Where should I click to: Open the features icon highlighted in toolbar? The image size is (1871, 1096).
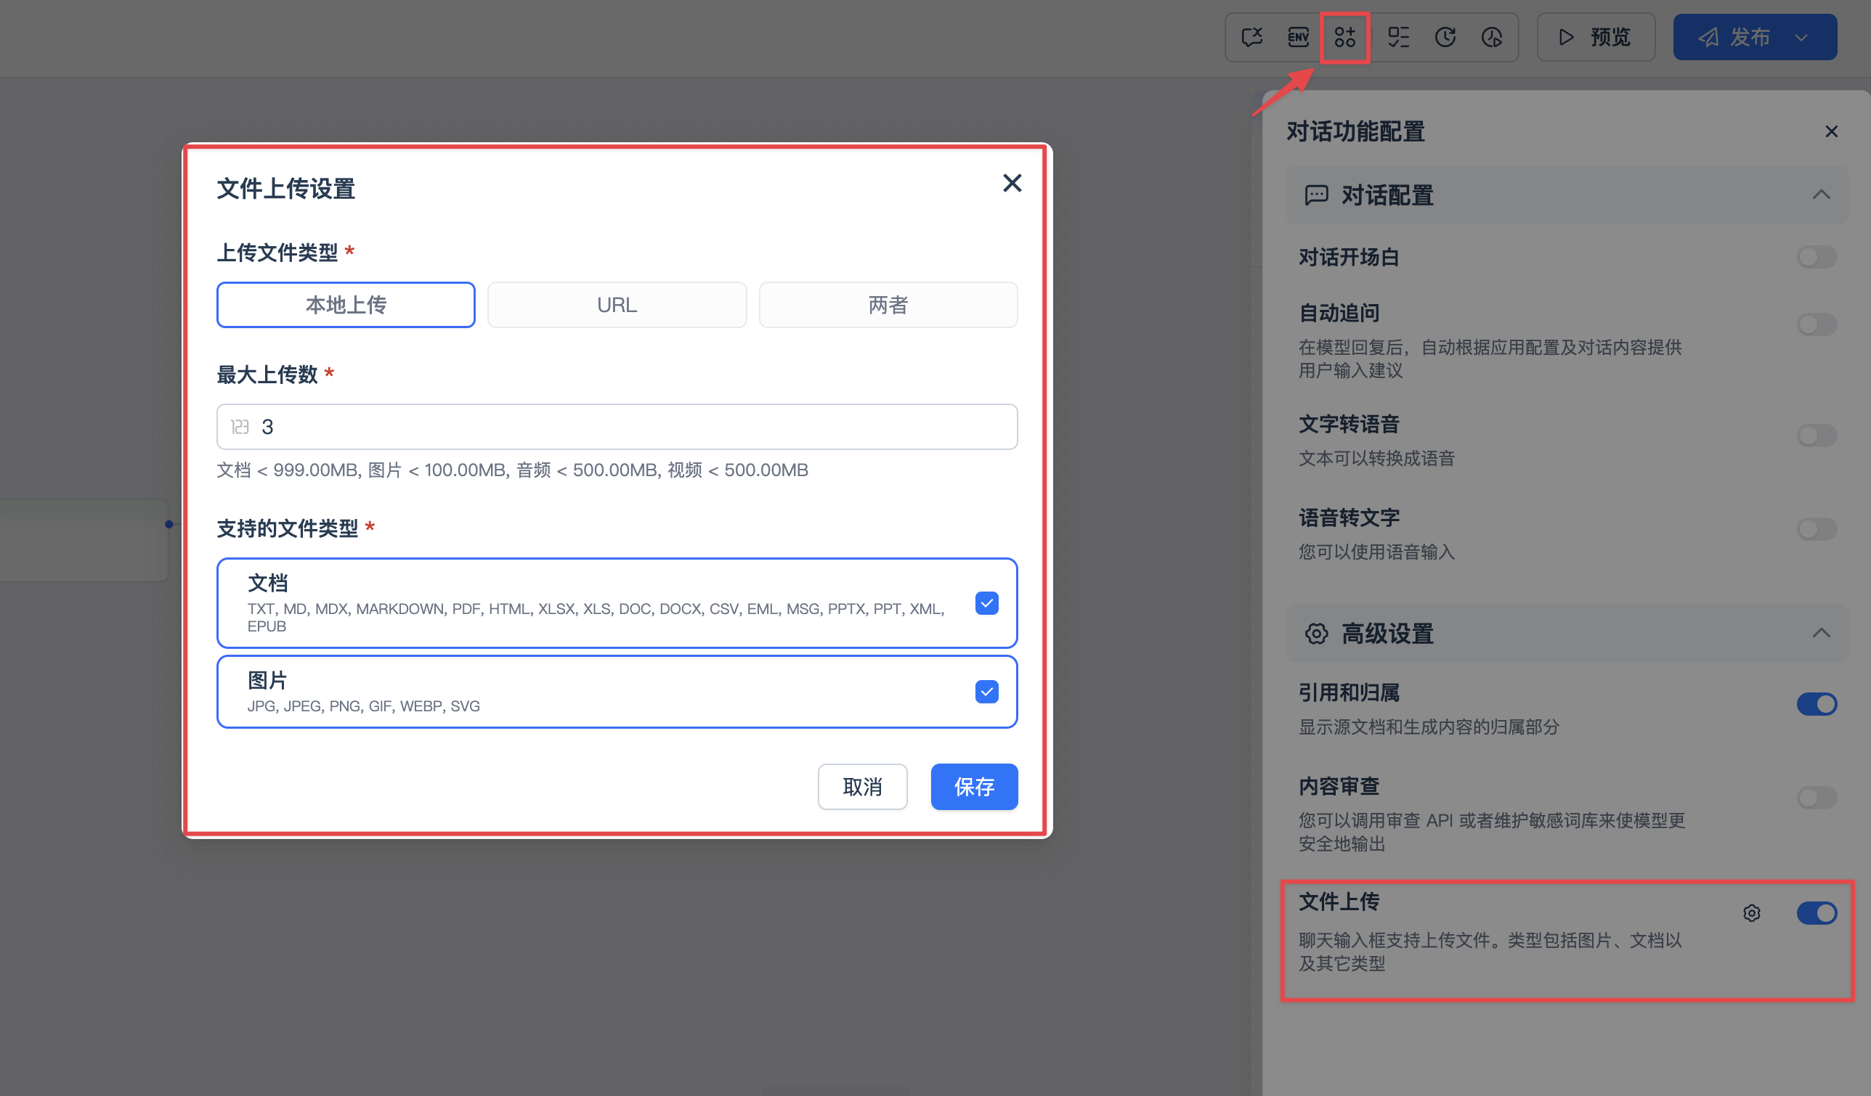(x=1344, y=37)
